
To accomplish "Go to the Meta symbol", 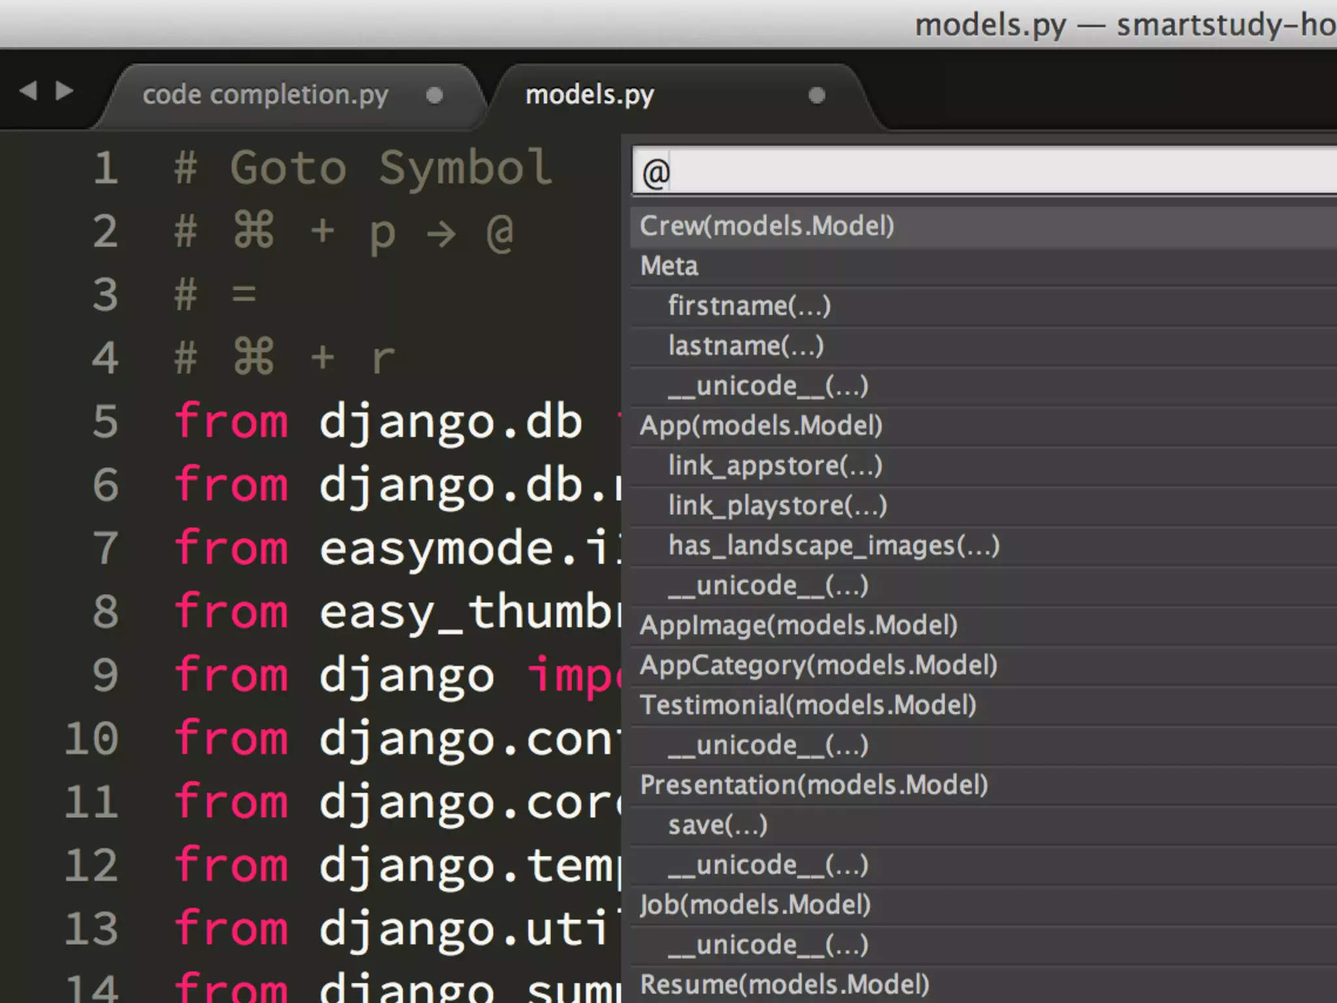I will [x=984, y=266].
